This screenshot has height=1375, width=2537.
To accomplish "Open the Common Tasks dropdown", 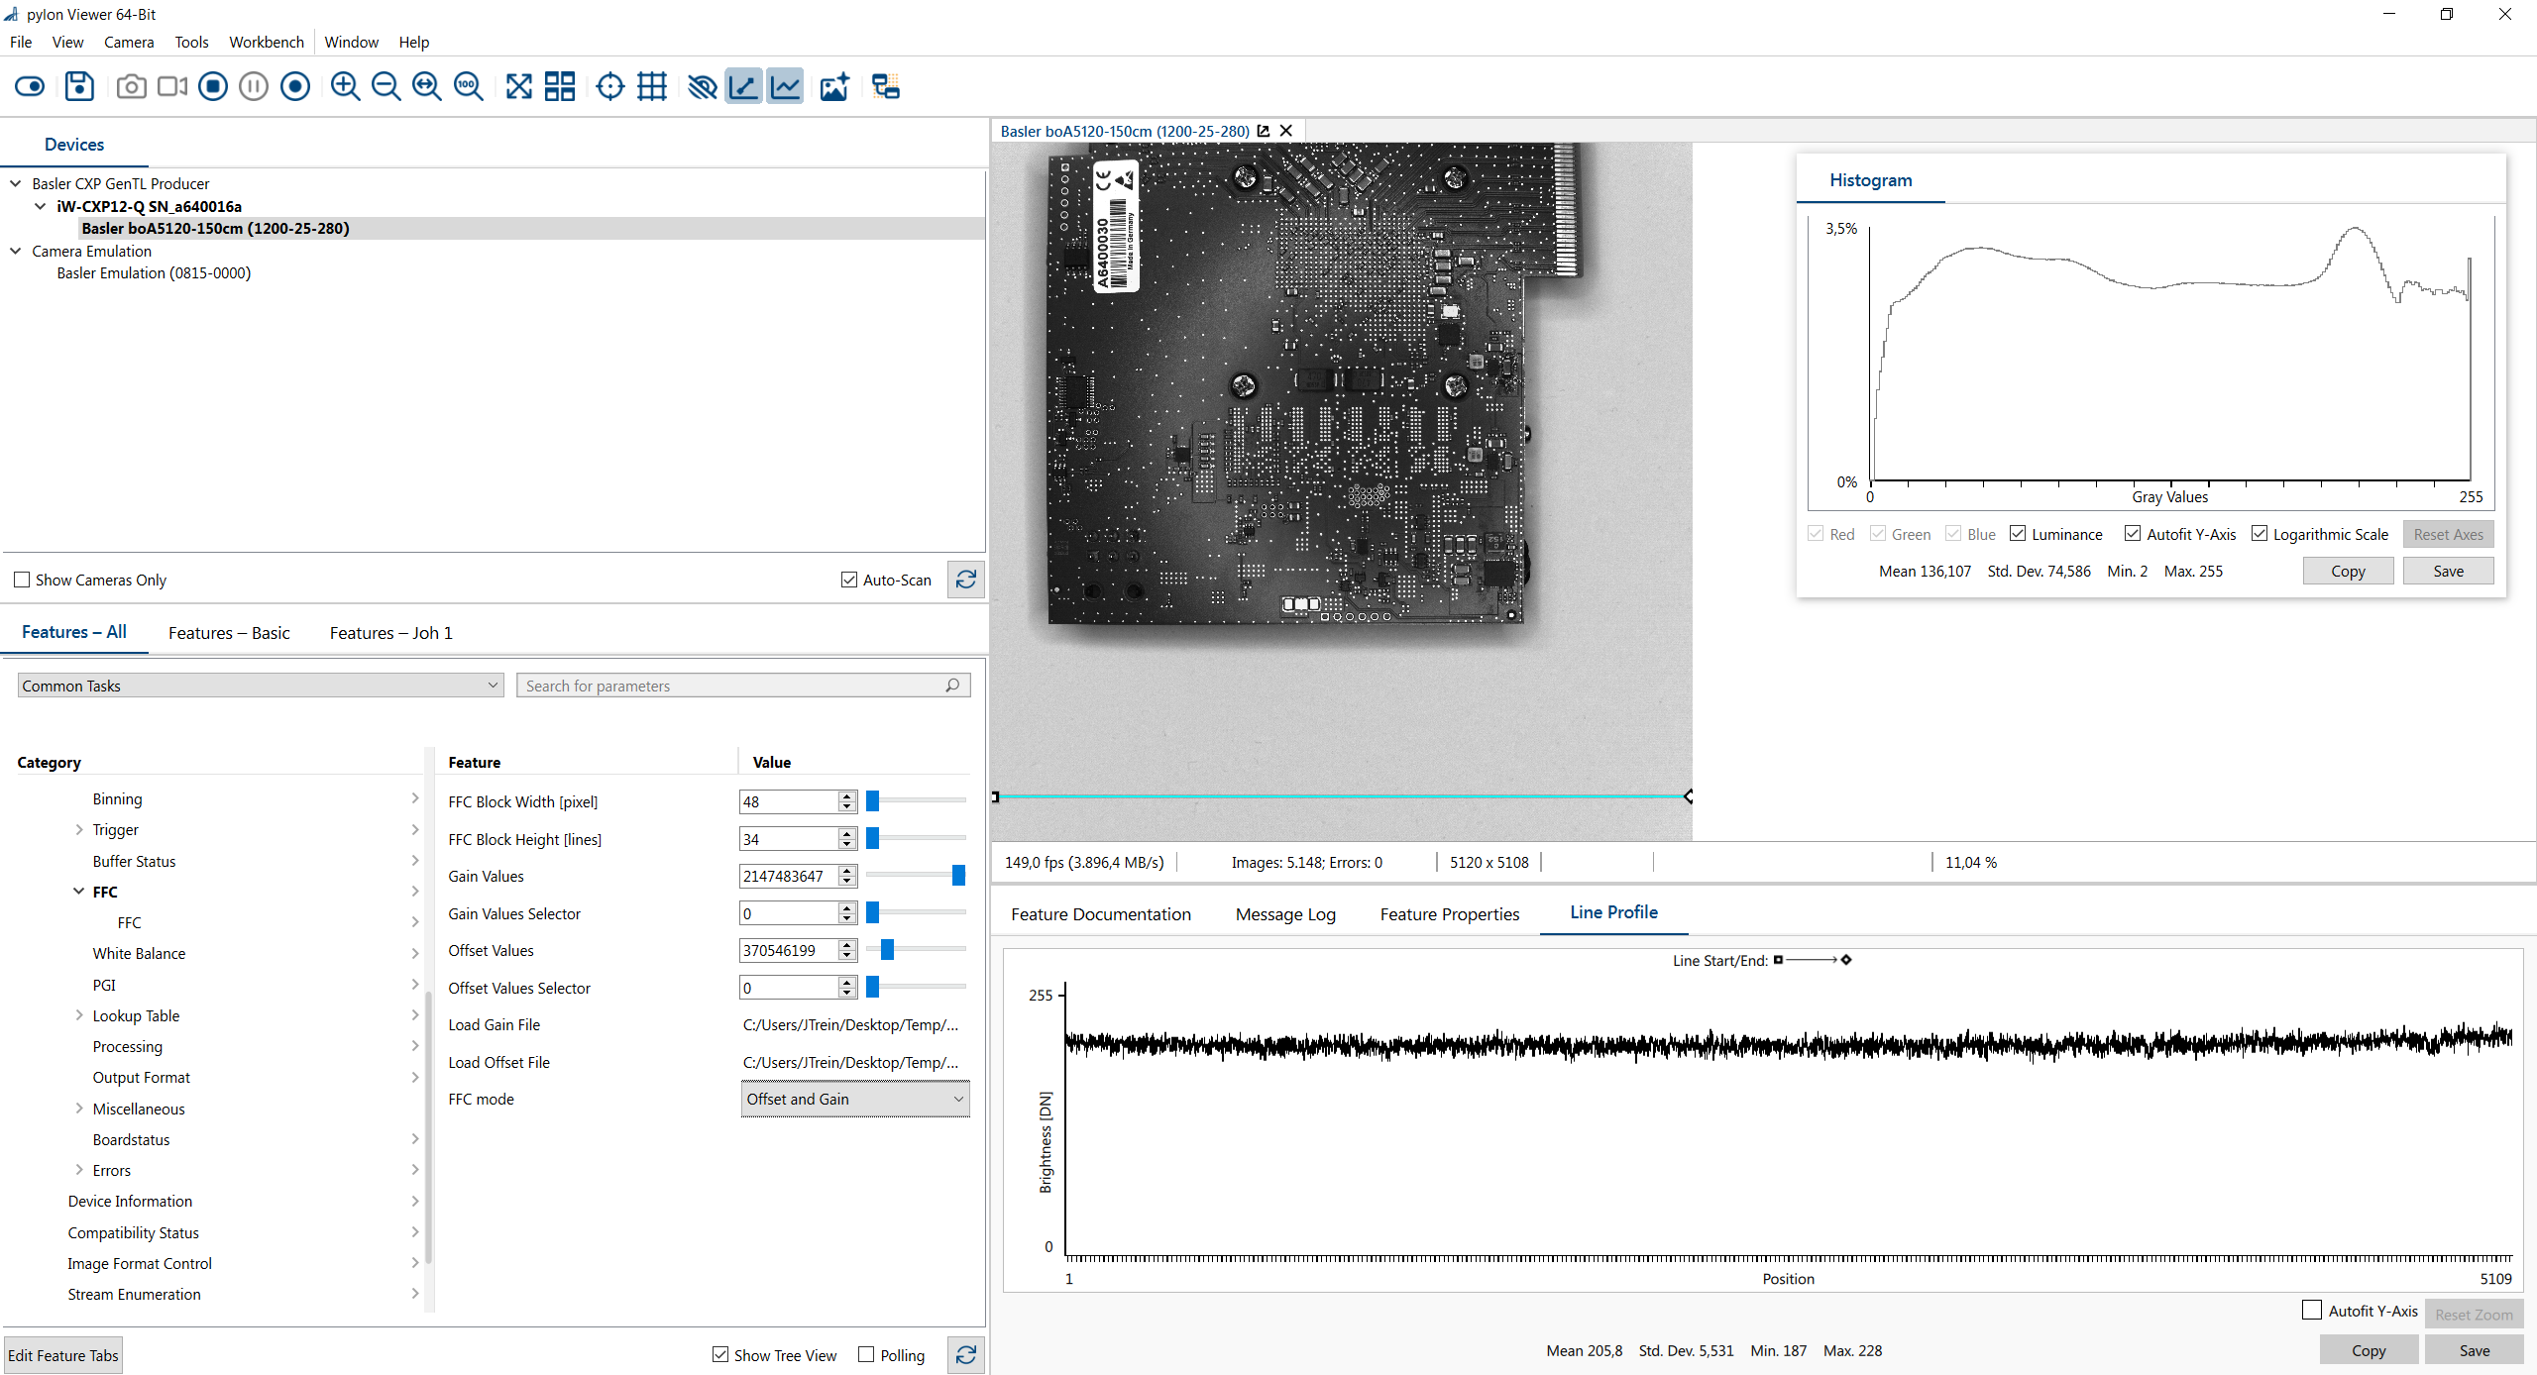I will [x=261, y=686].
